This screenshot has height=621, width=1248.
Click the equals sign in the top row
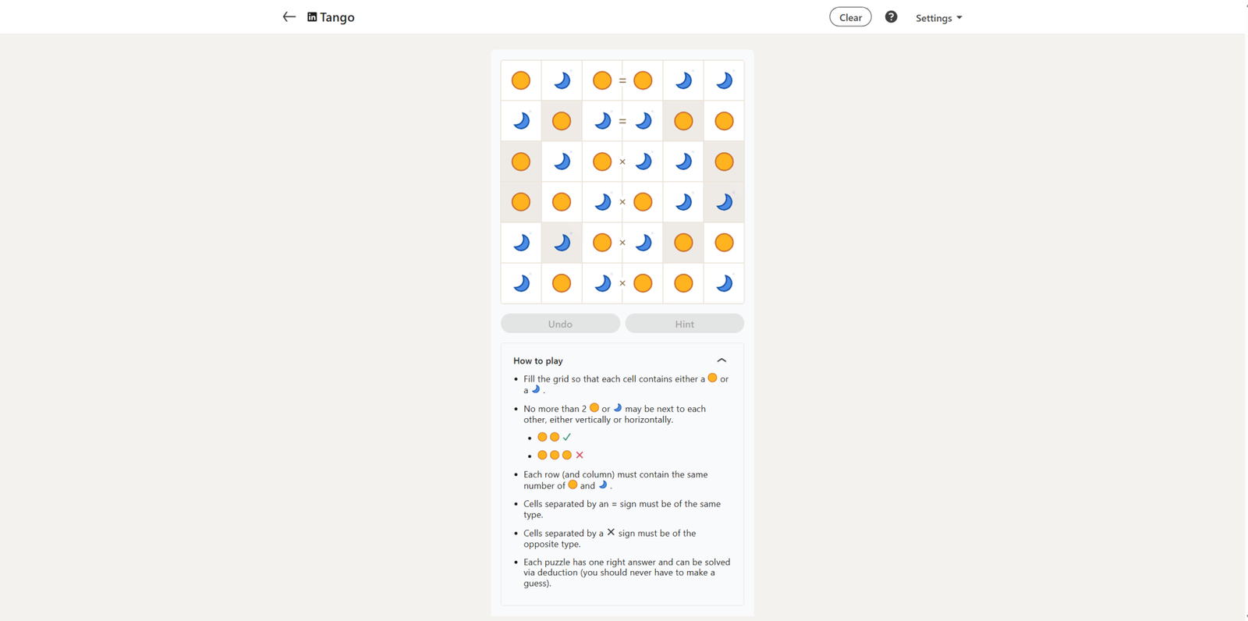622,80
